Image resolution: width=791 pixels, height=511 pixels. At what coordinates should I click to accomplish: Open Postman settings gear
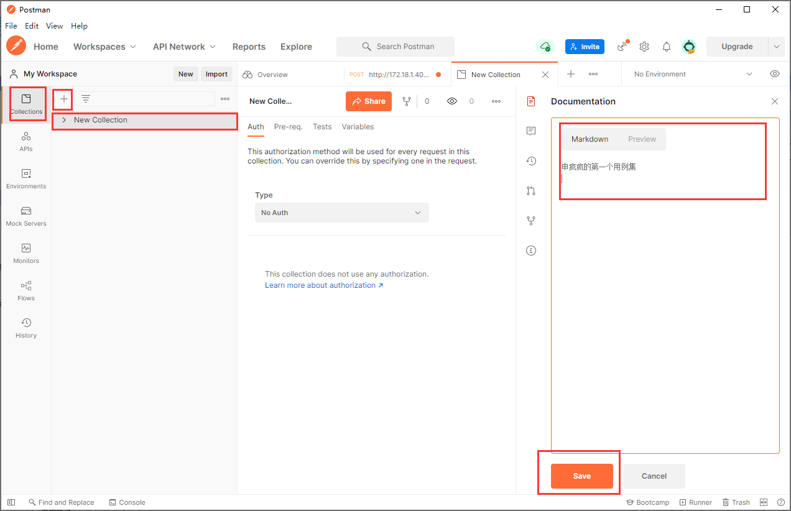644,47
